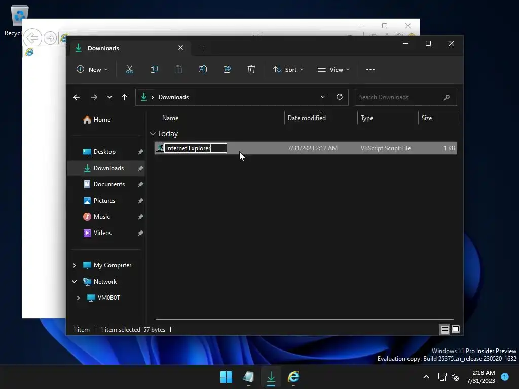
Task: Click the muted volume tray icon
Action: click(x=456, y=377)
